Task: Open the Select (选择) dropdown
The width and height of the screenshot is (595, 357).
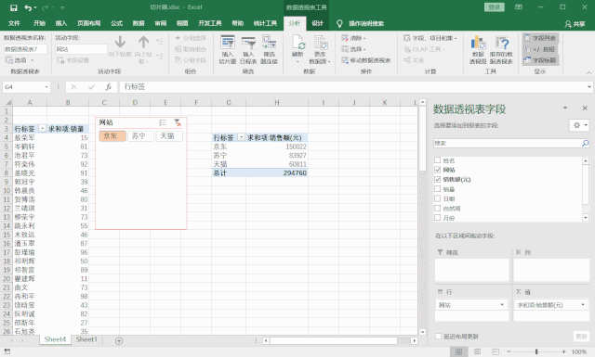Action: coord(353,49)
